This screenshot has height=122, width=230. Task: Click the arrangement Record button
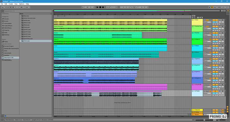(x=103, y=7)
